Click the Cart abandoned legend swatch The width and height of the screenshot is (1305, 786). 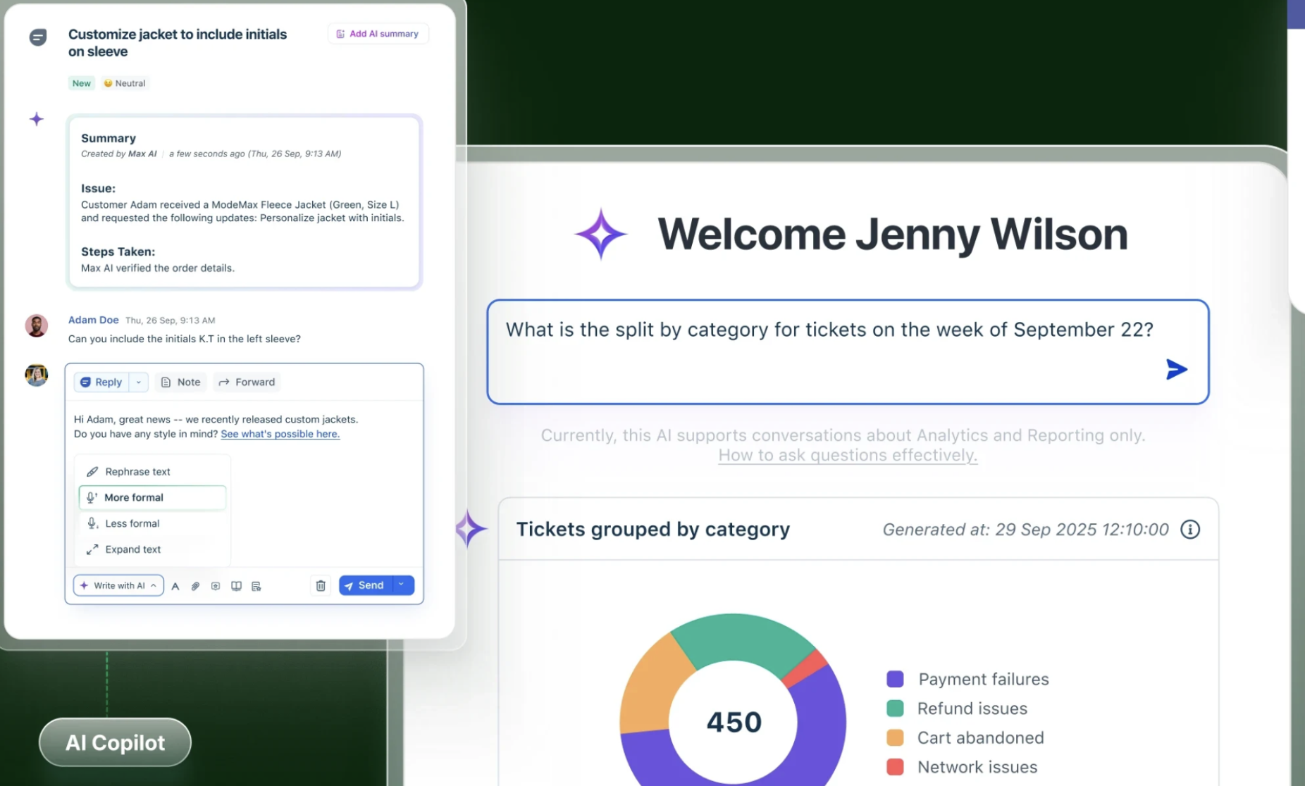coord(895,738)
